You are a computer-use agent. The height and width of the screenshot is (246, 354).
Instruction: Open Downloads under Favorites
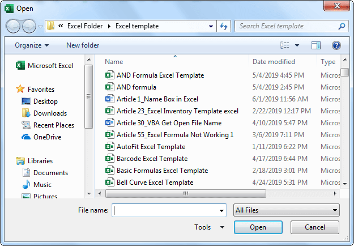click(44, 113)
